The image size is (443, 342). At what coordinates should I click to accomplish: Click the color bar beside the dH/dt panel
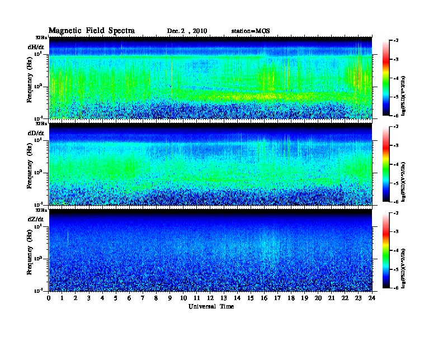tap(386, 78)
